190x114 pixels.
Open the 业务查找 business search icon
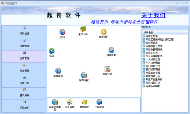(70, 102)
